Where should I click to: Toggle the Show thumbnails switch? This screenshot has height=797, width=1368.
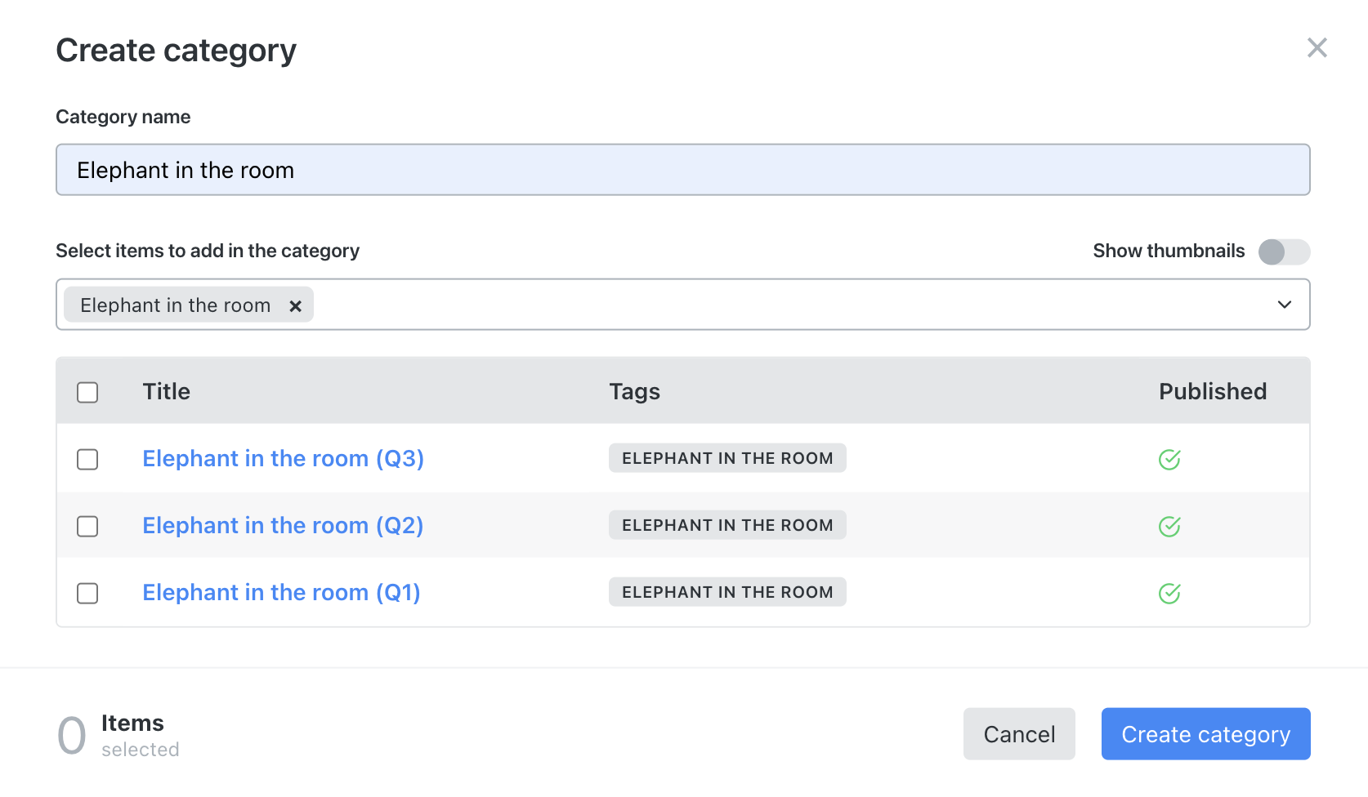tap(1284, 252)
